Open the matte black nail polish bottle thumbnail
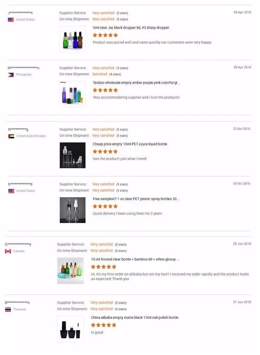This screenshot has height=355, width=260. tap(70, 329)
